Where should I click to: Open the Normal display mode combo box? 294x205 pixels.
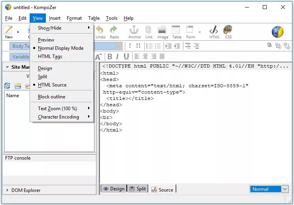tap(269, 189)
